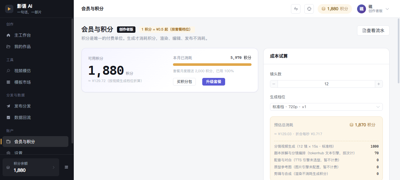400x180 pixels.
Task: Open the sidebar 积分余额 1,880 card
Action: pyautogui.click(x=31, y=167)
